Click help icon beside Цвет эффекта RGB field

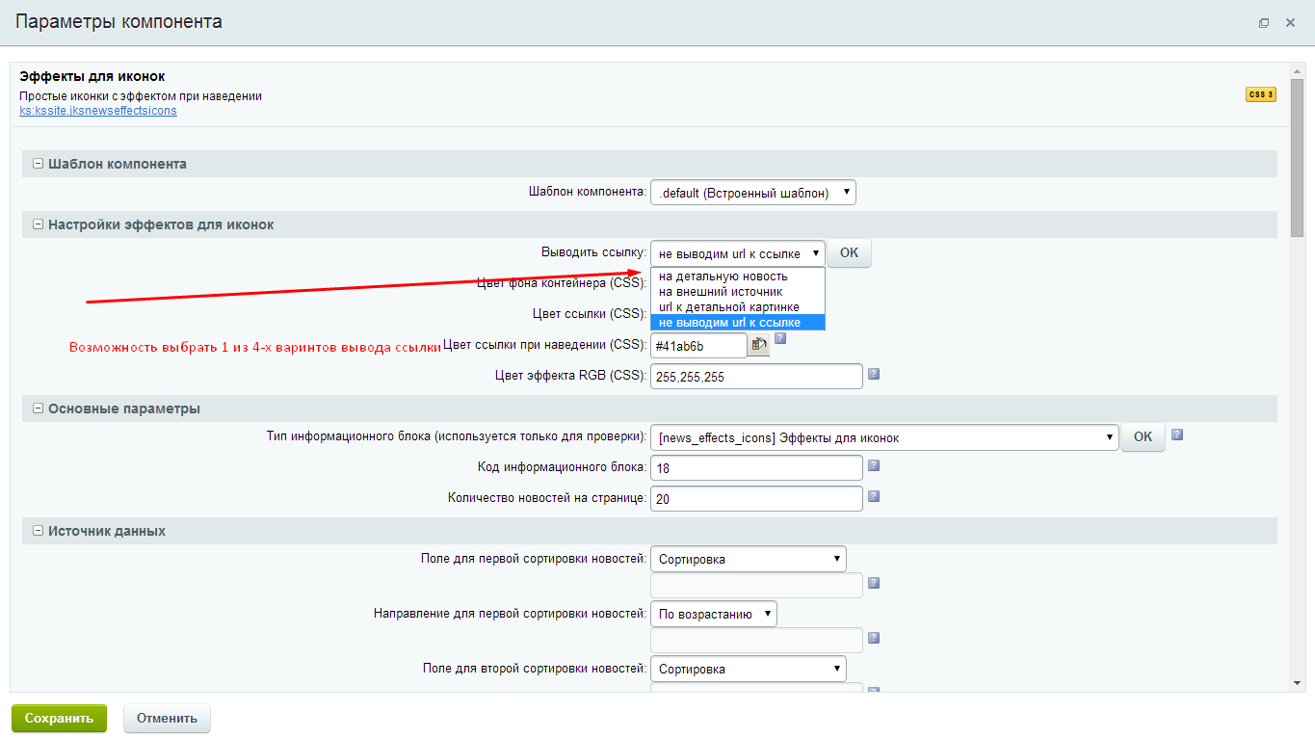874,374
